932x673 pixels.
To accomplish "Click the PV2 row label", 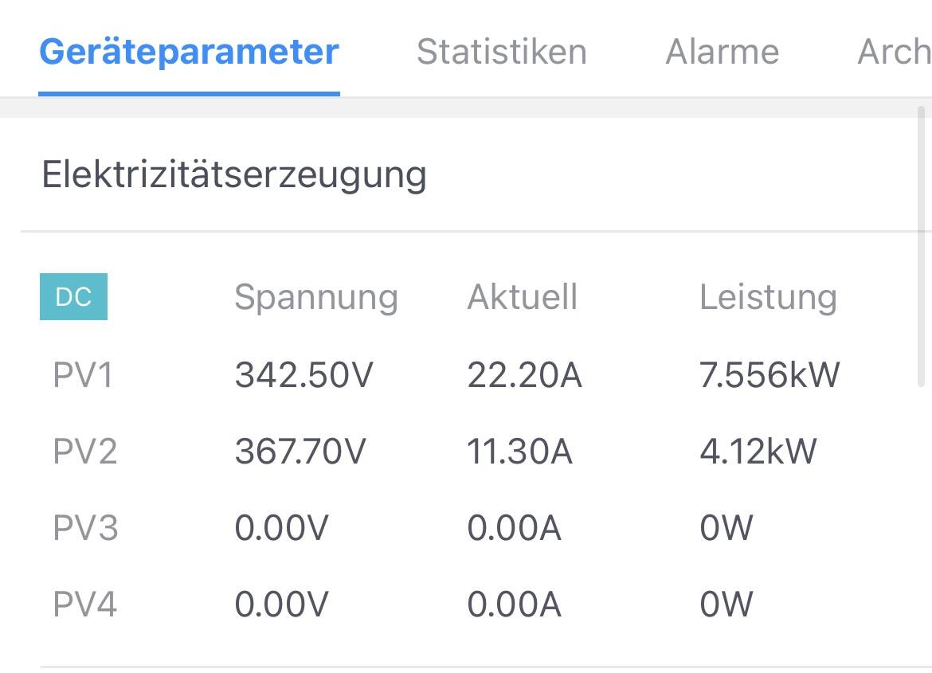I will pyautogui.click(x=85, y=452).
